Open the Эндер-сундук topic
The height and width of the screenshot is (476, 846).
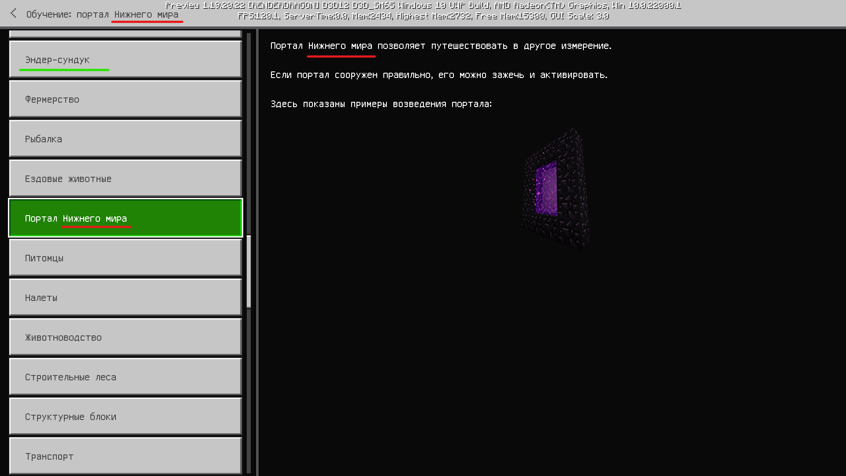click(x=125, y=59)
